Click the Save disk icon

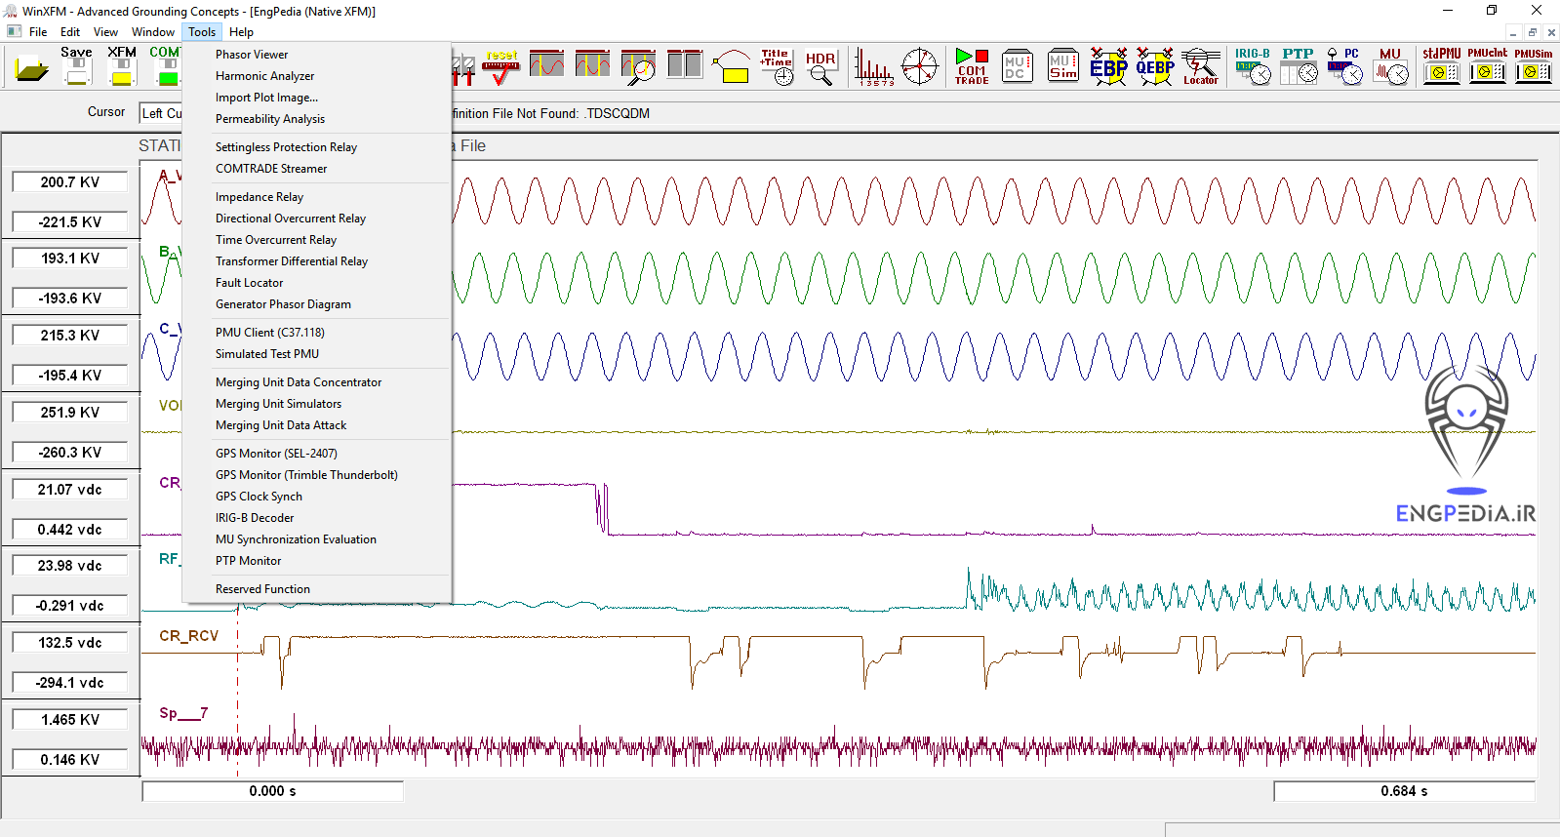(x=77, y=65)
